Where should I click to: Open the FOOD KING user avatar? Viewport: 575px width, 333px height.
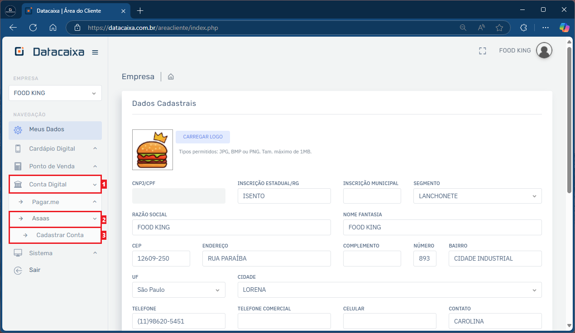[544, 51]
